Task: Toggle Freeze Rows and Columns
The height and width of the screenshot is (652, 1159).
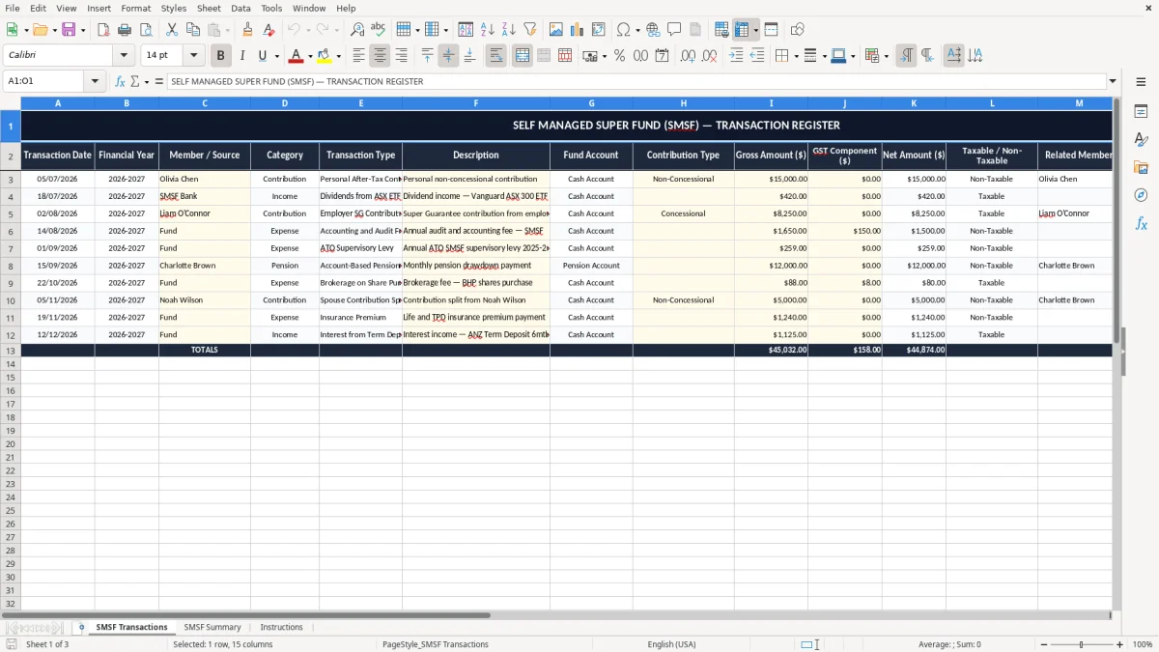Action: pos(742,30)
